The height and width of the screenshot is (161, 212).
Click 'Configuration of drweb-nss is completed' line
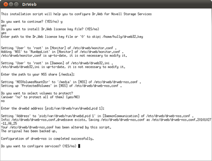coord(47,139)
